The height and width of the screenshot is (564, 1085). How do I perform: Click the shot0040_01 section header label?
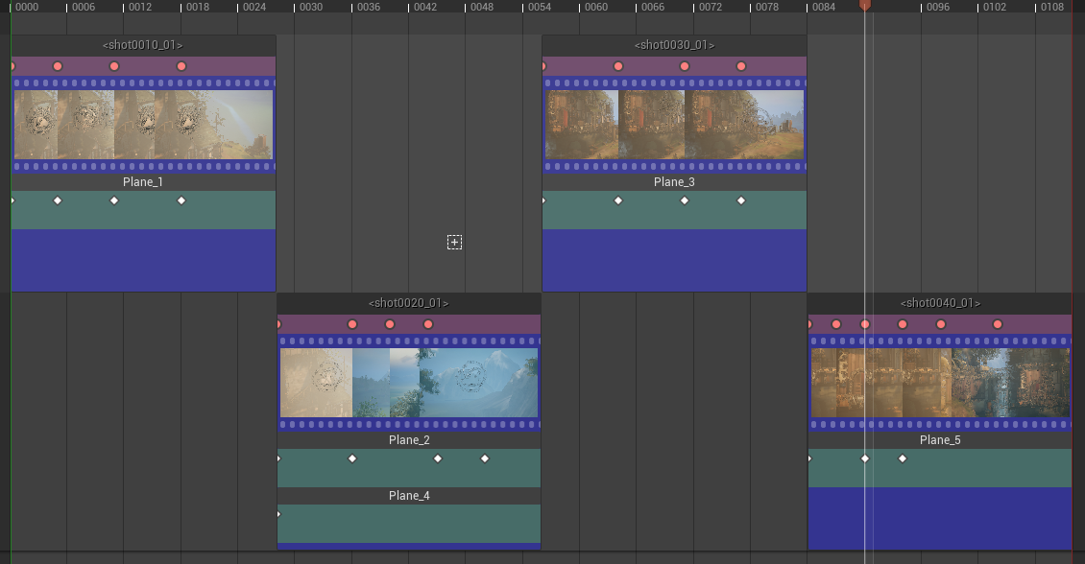(940, 302)
